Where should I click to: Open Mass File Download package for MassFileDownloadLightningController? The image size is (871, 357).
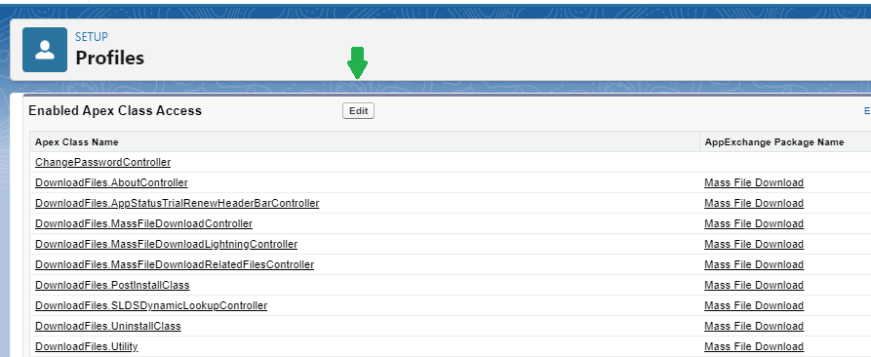(754, 244)
